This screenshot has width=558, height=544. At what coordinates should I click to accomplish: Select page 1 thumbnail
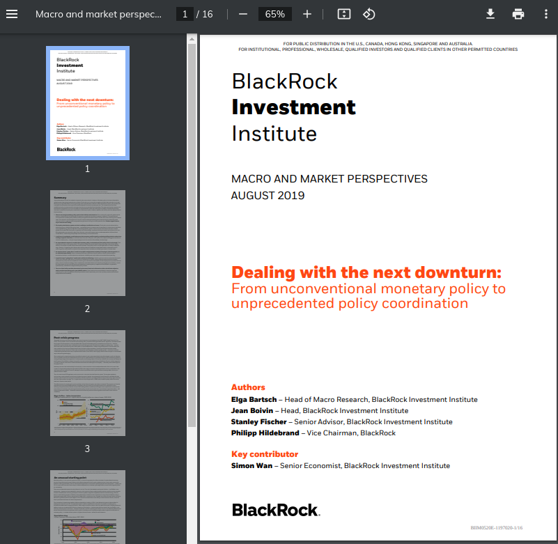(88, 103)
